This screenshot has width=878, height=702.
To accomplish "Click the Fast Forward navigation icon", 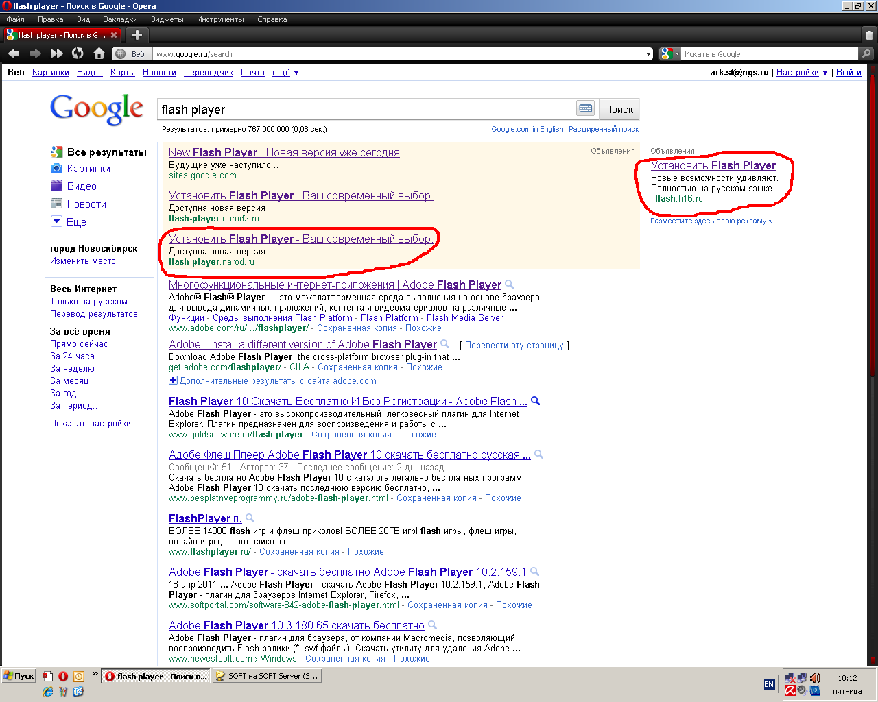I will pos(57,53).
